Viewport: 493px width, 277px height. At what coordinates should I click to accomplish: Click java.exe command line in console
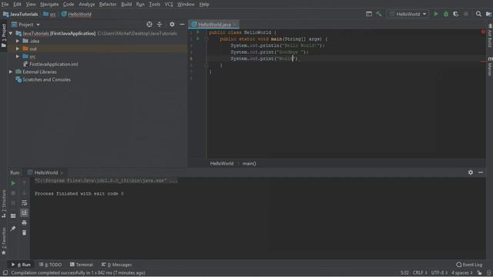(106, 181)
